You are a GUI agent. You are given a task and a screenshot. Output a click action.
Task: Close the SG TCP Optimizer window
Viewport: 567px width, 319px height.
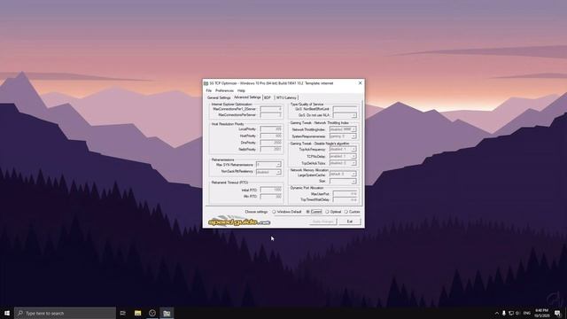360,82
